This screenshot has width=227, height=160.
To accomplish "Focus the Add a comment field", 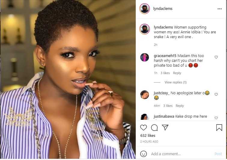I will point(181,154).
